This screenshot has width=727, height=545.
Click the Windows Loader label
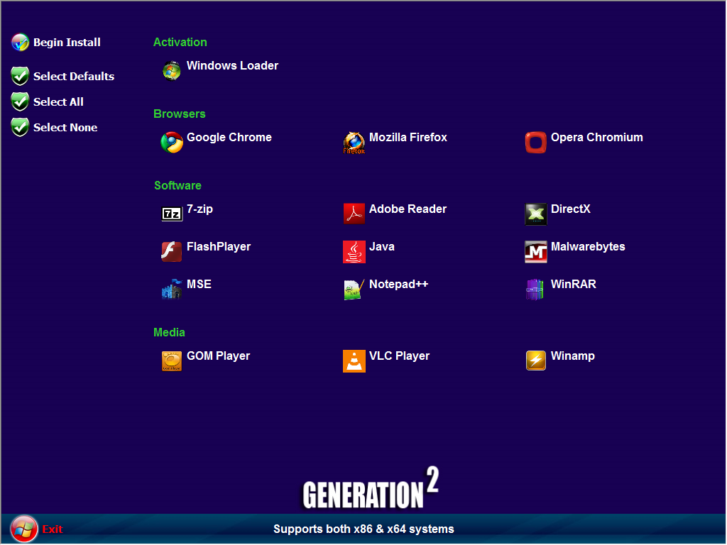(232, 65)
